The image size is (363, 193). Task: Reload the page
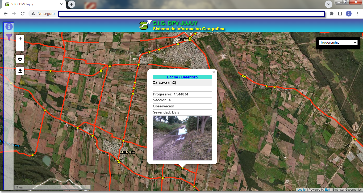[x=23, y=14]
